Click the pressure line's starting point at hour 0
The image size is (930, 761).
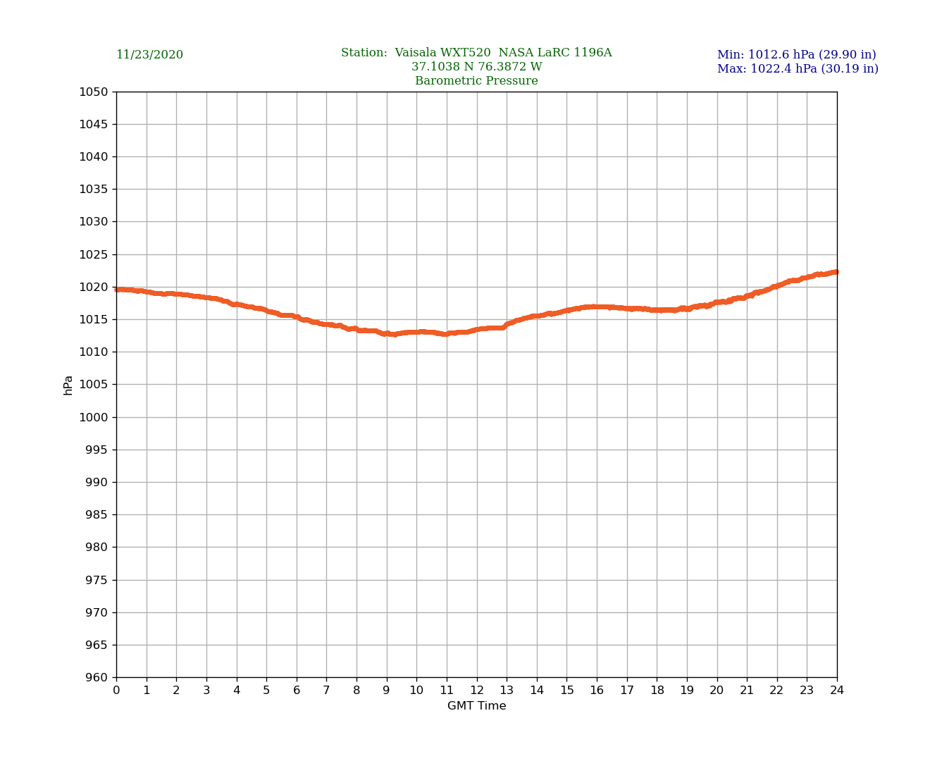click(x=118, y=290)
